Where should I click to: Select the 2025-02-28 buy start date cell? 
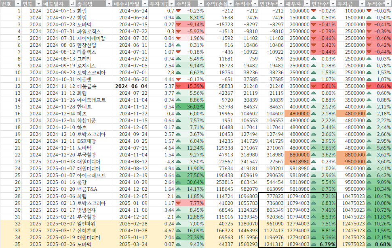131,224
